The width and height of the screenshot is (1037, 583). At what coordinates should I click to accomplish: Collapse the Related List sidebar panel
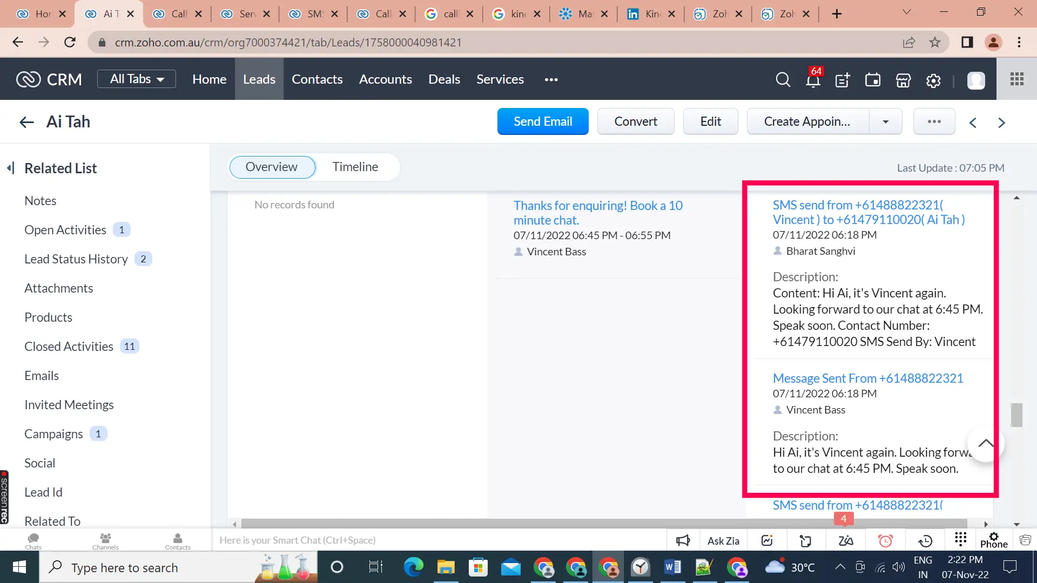tap(11, 168)
